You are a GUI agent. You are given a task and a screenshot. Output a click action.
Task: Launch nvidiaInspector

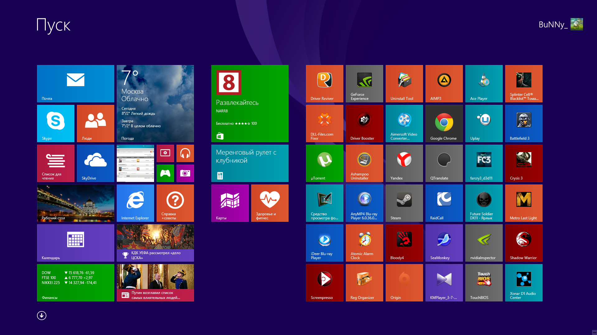[x=484, y=243]
